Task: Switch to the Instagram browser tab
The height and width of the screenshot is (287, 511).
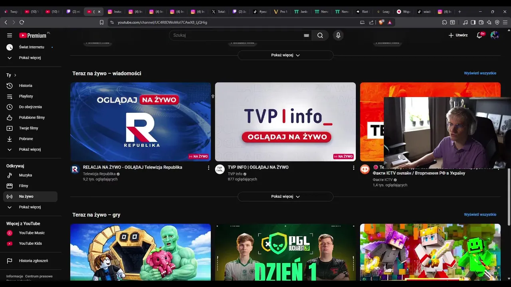Action: click(115, 12)
